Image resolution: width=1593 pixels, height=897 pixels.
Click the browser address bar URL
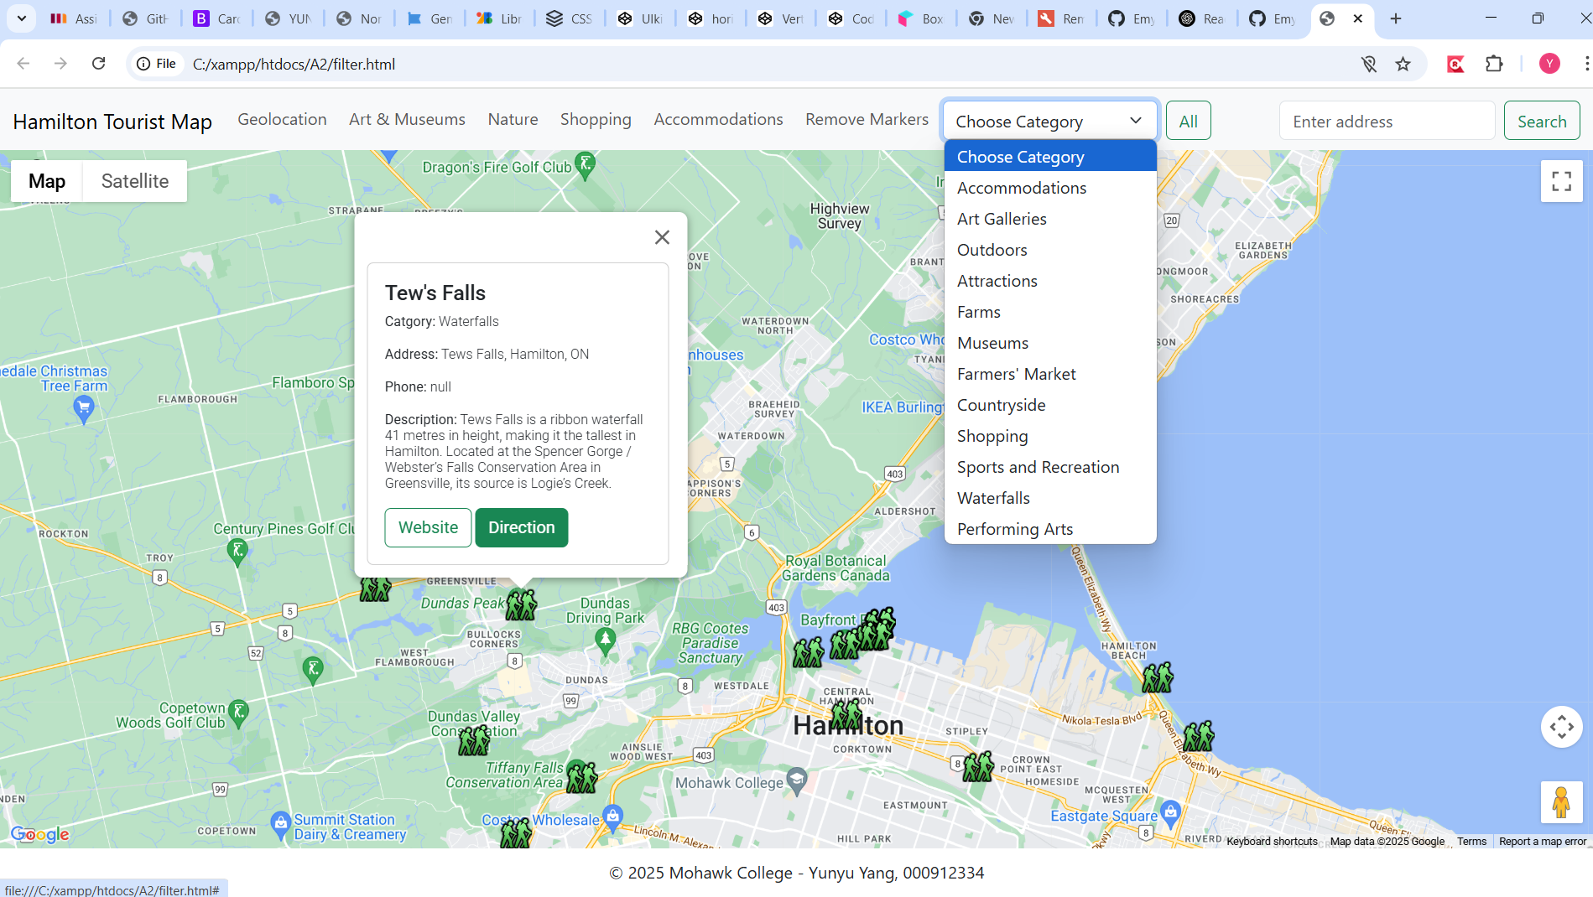tap(294, 64)
